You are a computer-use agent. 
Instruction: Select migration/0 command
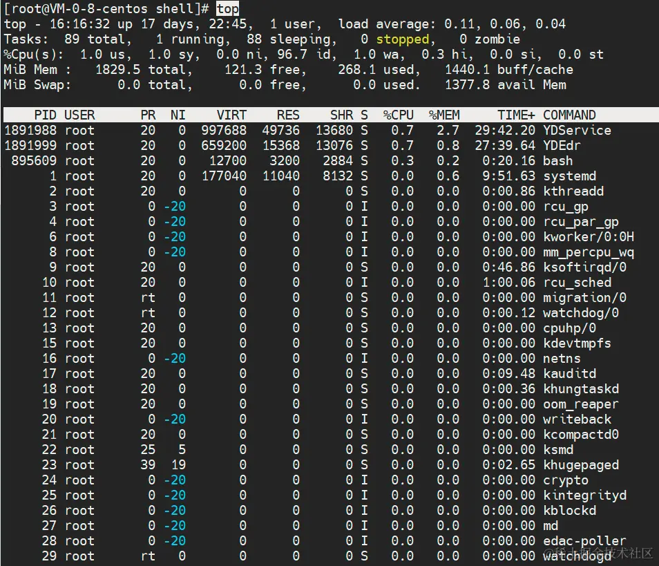pyautogui.click(x=584, y=298)
